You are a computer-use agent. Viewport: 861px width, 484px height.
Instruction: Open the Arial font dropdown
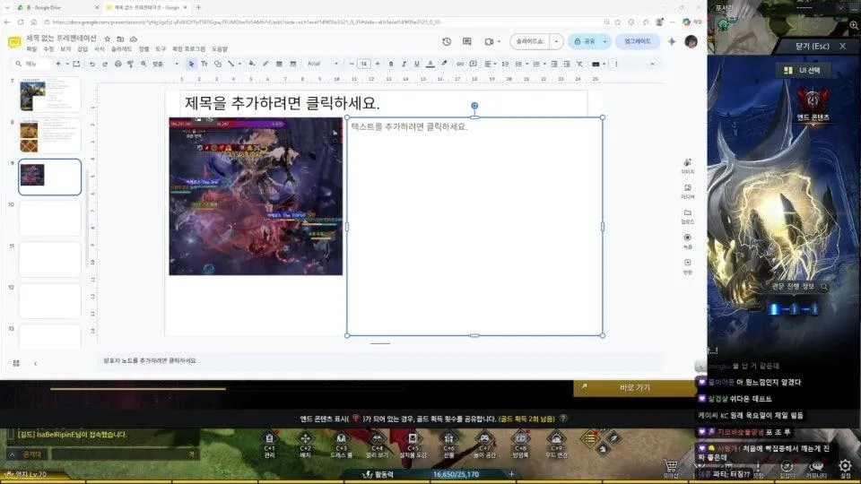[322, 65]
